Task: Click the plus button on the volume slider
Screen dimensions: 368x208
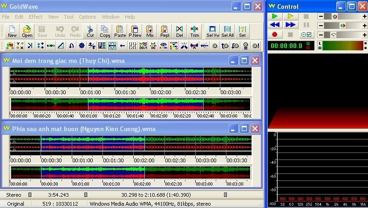Action: 364,16
